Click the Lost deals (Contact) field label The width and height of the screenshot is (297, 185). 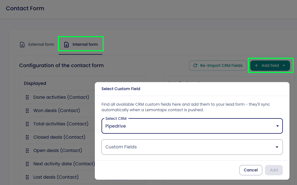(56, 177)
